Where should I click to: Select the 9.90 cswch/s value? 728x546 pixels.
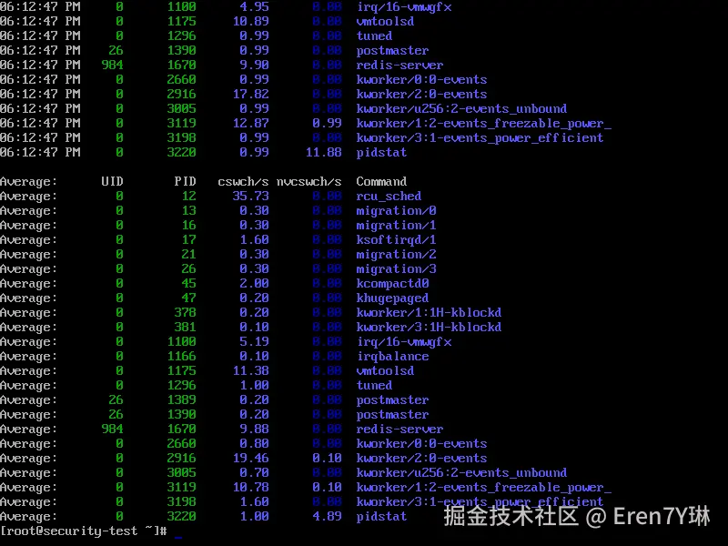click(x=254, y=65)
